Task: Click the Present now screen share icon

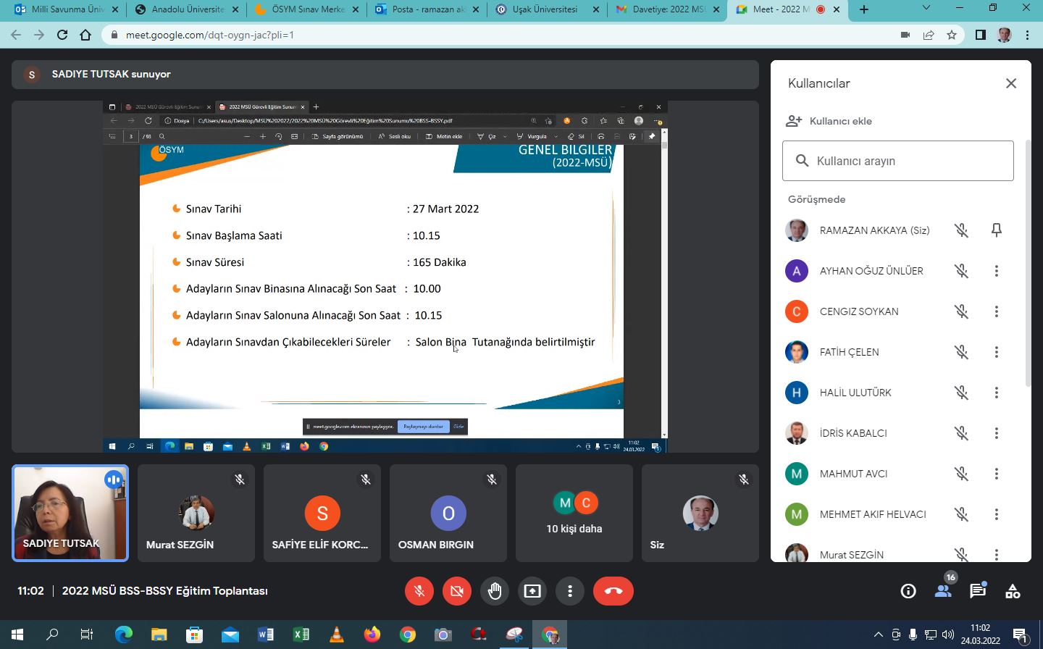Action: 532,591
